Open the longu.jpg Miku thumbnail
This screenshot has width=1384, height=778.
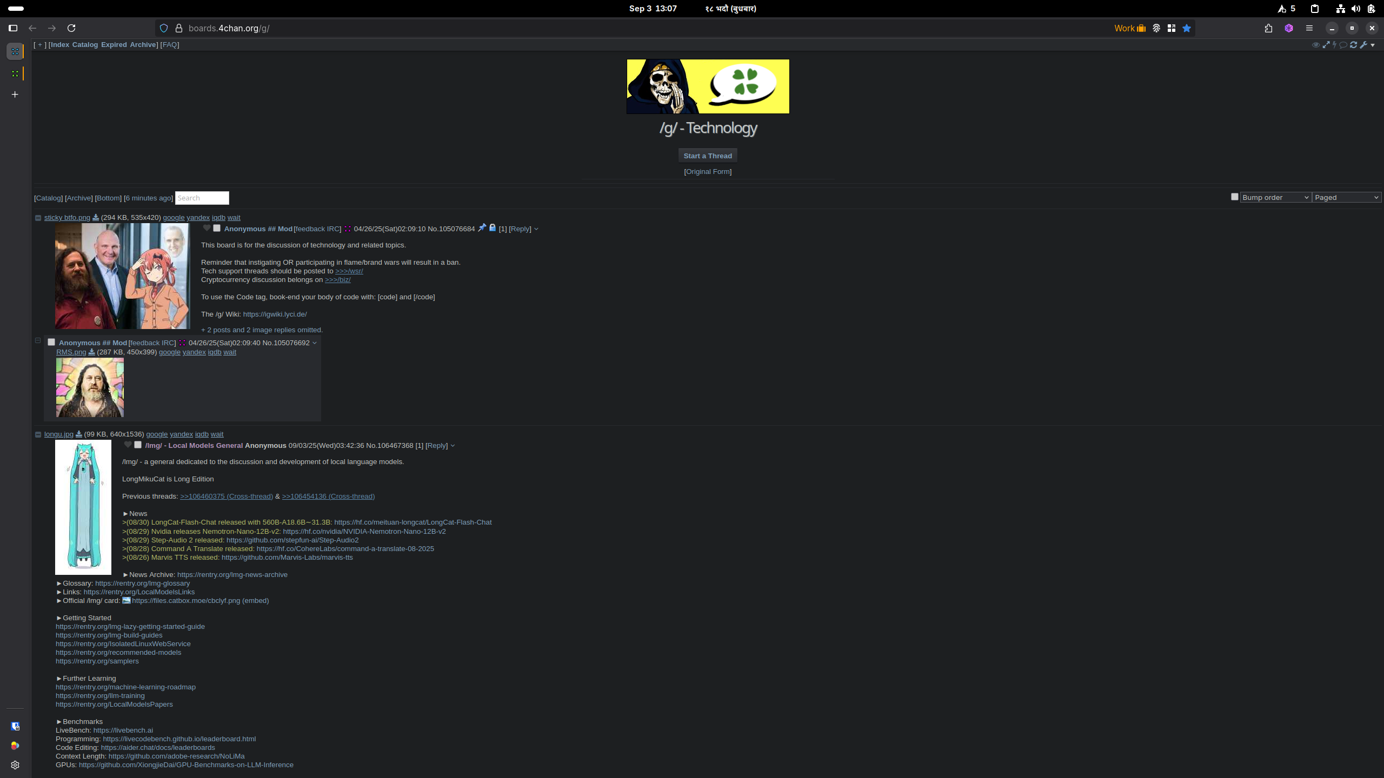tap(83, 507)
